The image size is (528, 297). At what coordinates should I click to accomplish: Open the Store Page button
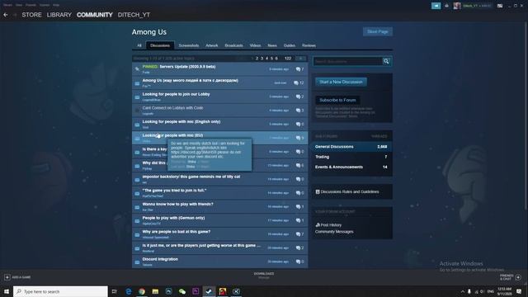coord(378,31)
